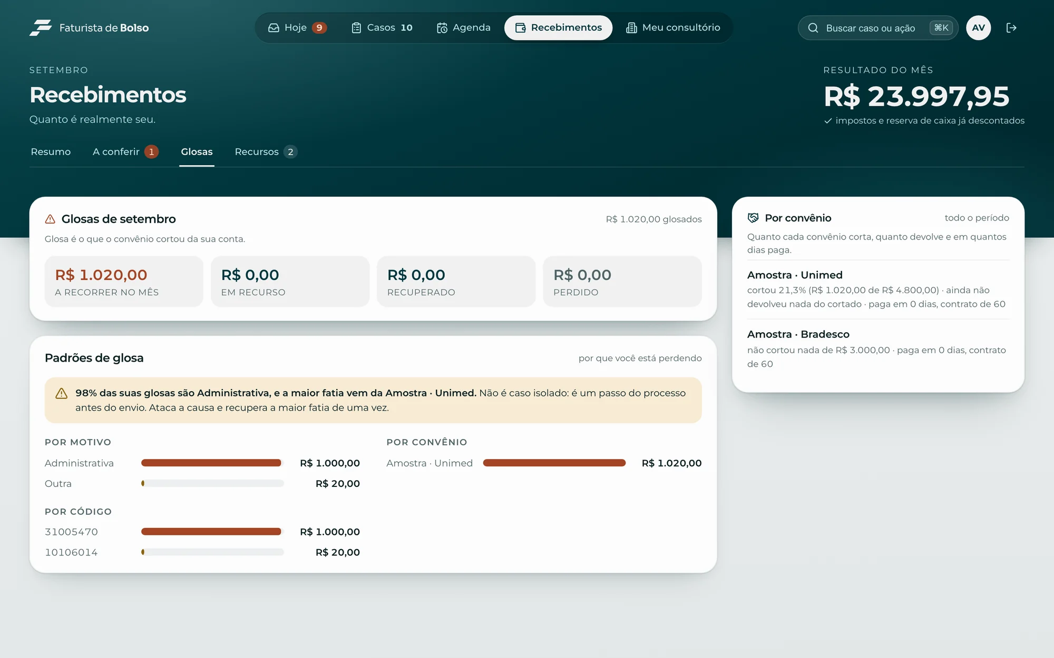Click the handshake icon beside Por convênio
Image resolution: width=1054 pixels, height=658 pixels.
coord(753,218)
